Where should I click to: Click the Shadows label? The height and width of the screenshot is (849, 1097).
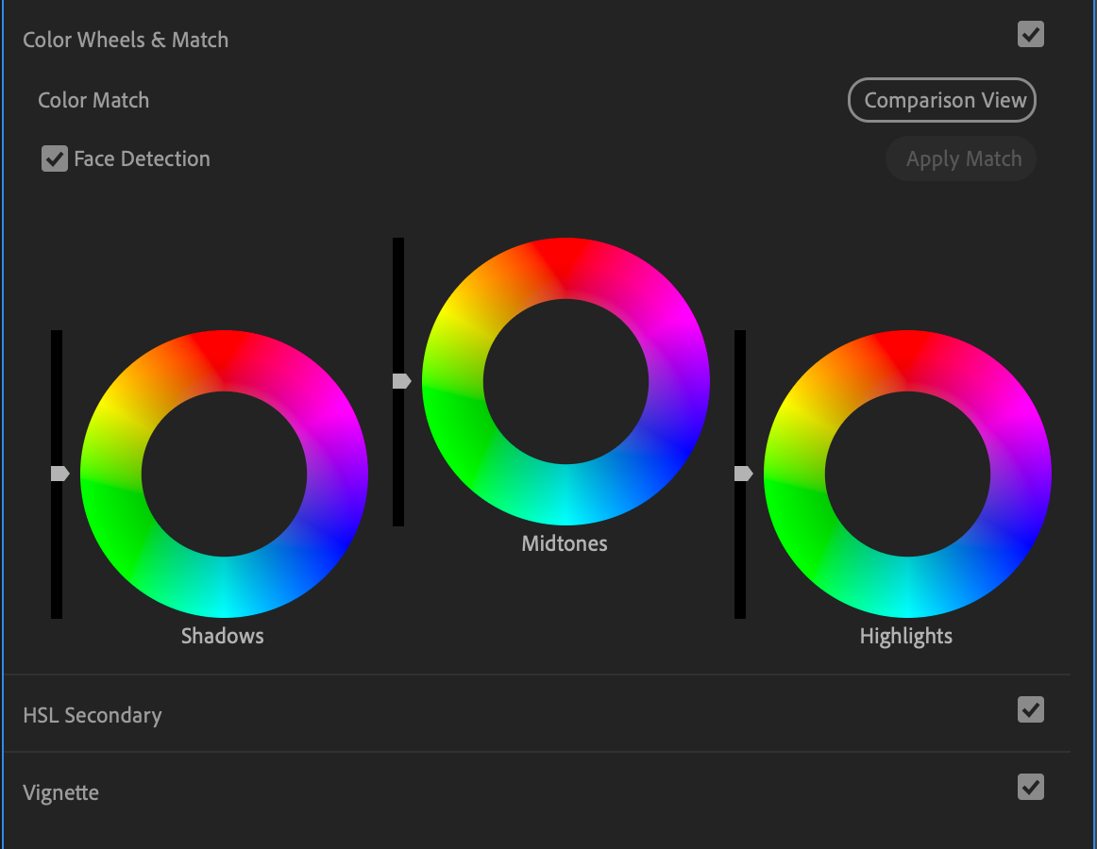[222, 635]
